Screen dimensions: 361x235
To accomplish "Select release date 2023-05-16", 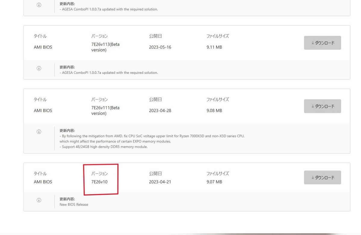I will click(160, 47).
